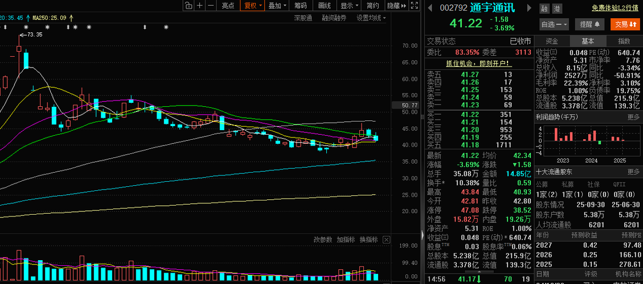Open 更多 beside 十大流通股东
643x284 pixels.
tap(633, 171)
